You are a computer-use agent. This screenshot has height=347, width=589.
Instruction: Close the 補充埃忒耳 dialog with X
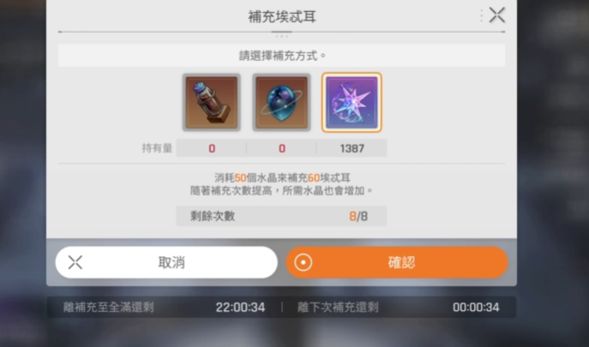tap(497, 15)
